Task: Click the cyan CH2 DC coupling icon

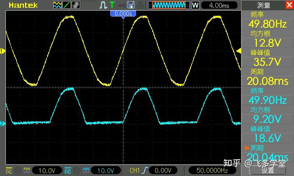Action: pyautogui.click(x=68, y=170)
